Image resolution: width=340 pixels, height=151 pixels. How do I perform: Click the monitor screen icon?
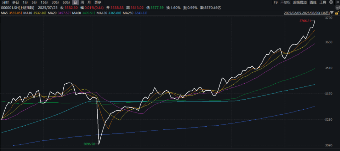[x=338, y=7]
